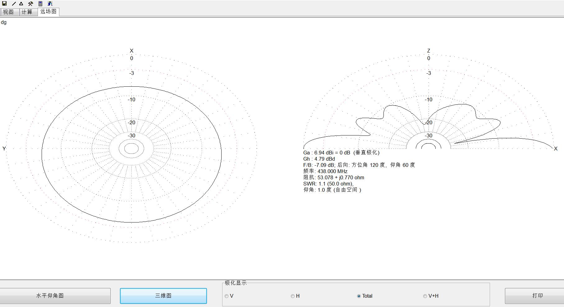Open the 三维图 3D view button
This screenshot has height=307, width=564.
coord(163,296)
